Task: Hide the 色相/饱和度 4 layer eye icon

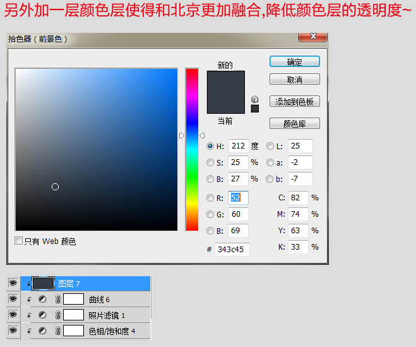Action: coord(13,331)
